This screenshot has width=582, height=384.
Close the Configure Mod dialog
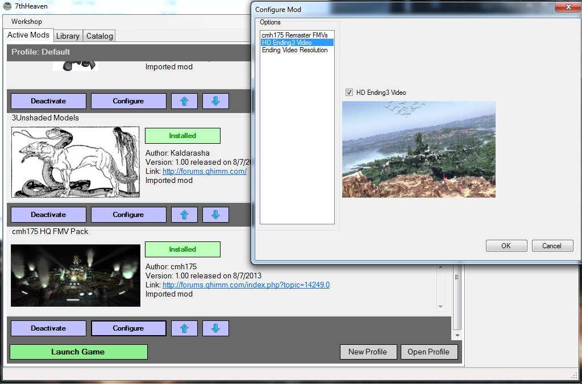[x=568, y=7]
